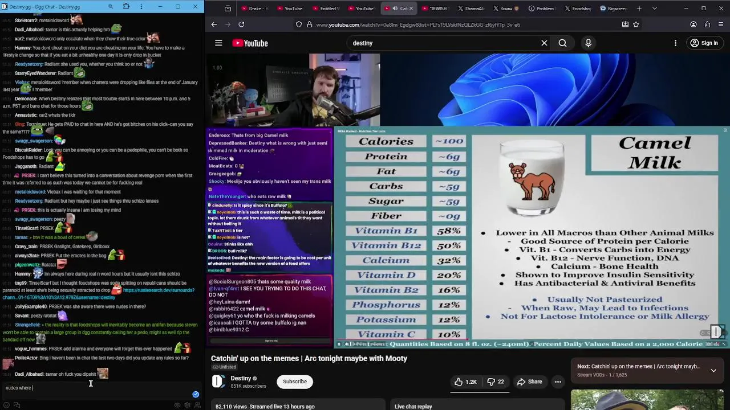Open the Firefox account icon
Image resolution: width=730 pixels, height=410 pixels.
click(693, 24)
